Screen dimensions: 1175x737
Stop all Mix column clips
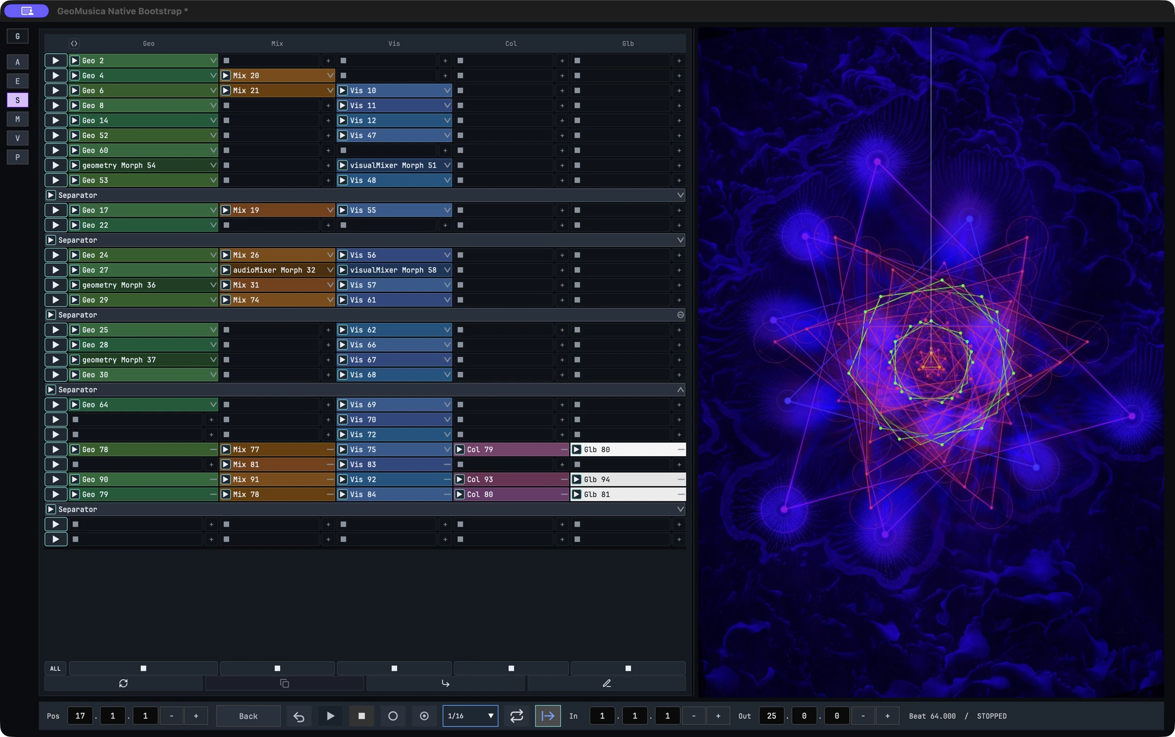pyautogui.click(x=277, y=668)
